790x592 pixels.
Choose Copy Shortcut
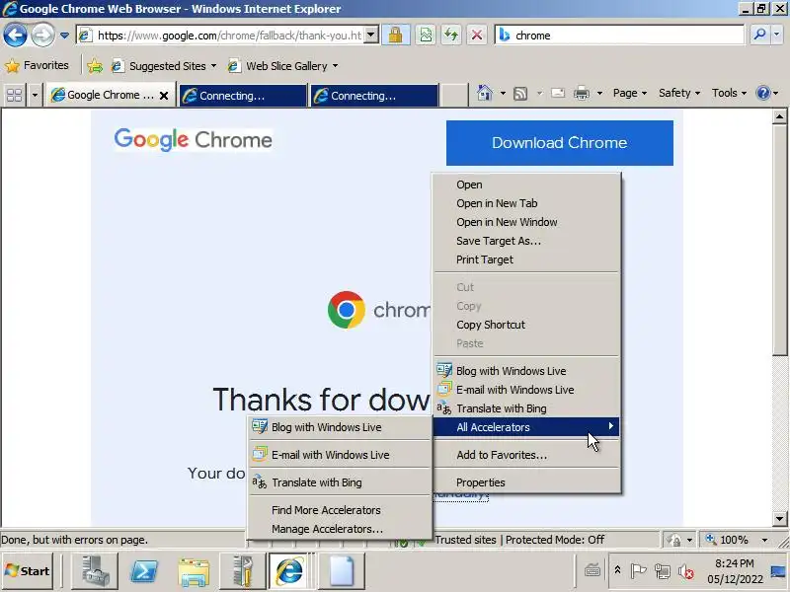click(x=527, y=325)
